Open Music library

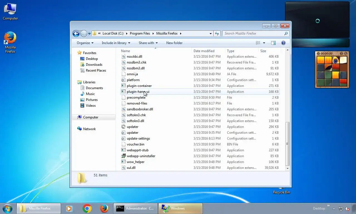click(x=90, y=94)
